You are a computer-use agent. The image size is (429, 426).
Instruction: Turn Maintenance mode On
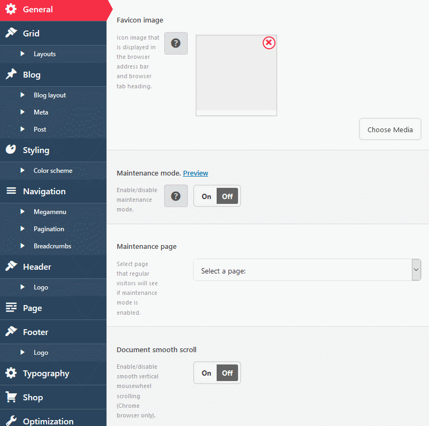point(206,196)
